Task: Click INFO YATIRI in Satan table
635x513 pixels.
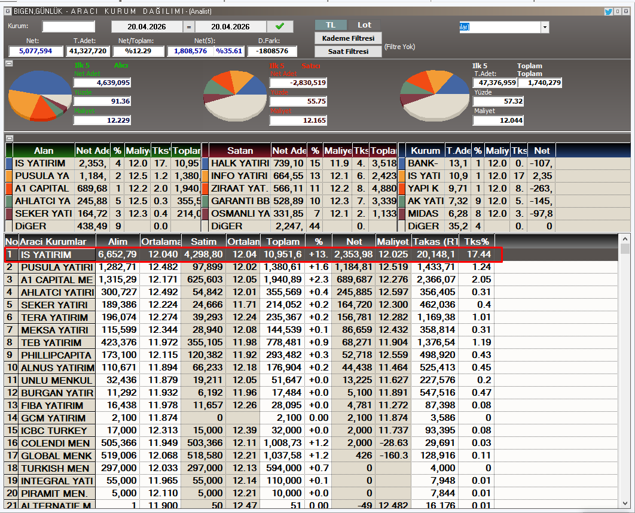Action: [239, 176]
